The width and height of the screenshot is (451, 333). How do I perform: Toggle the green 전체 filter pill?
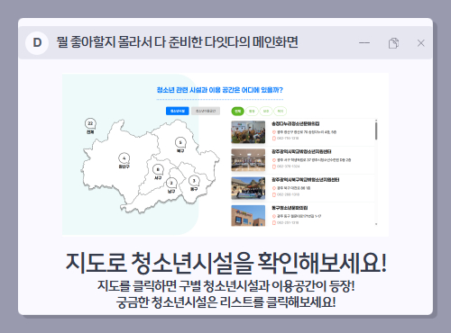pos(237,112)
